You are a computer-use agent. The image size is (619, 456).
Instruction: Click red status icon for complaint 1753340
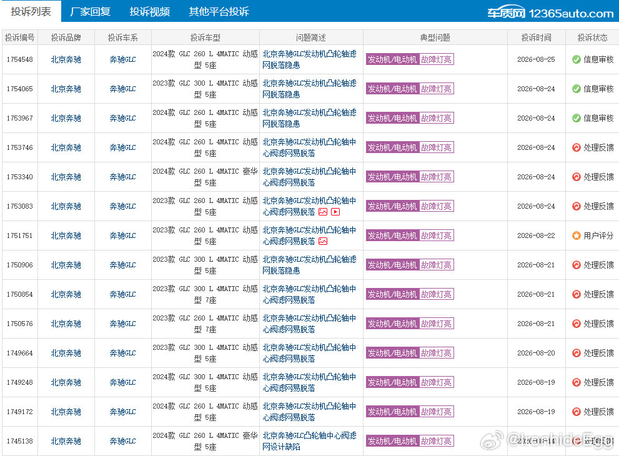[x=577, y=177]
